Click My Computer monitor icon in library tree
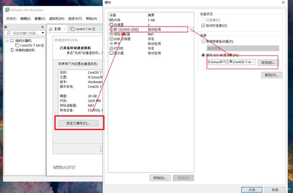 click(x=12, y=40)
